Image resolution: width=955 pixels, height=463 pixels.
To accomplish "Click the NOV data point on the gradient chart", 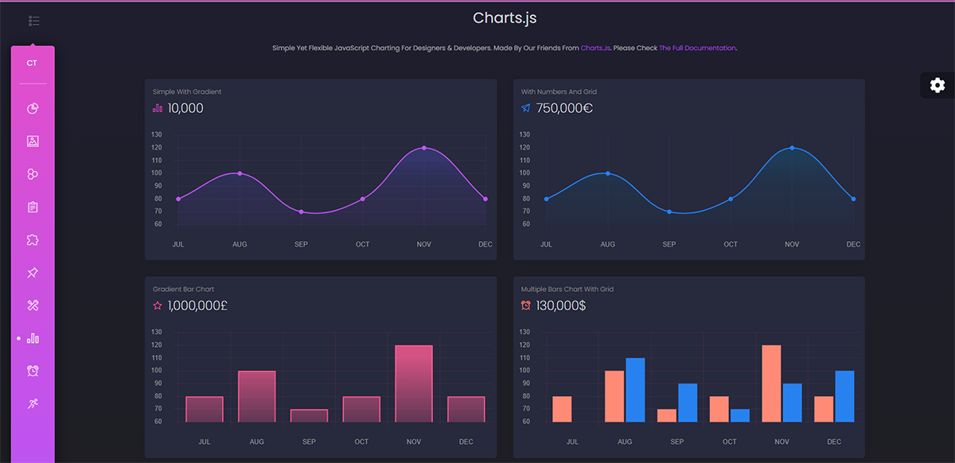I will (423, 147).
